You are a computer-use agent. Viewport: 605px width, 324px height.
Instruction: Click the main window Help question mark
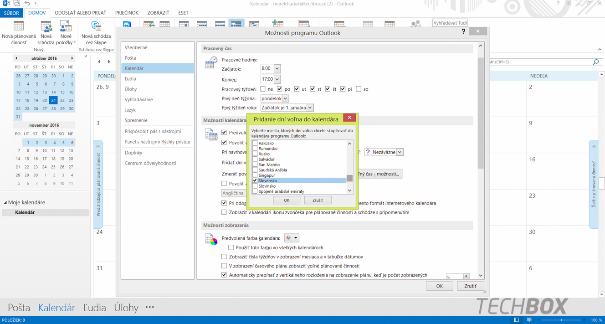point(558,4)
